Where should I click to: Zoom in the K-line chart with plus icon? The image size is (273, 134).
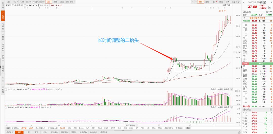(x=193, y=2)
